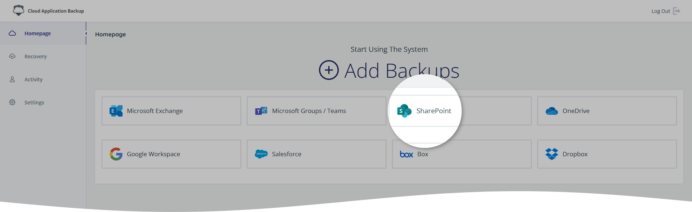The height and width of the screenshot is (212, 692).
Task: Select the Google Workspace backup card
Action: pyautogui.click(x=171, y=154)
